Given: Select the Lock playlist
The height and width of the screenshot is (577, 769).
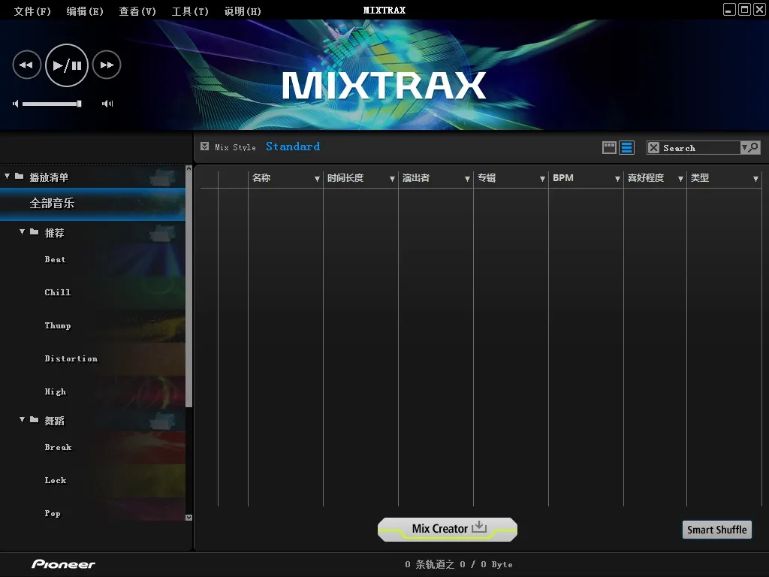Looking at the screenshot, I should [92, 480].
